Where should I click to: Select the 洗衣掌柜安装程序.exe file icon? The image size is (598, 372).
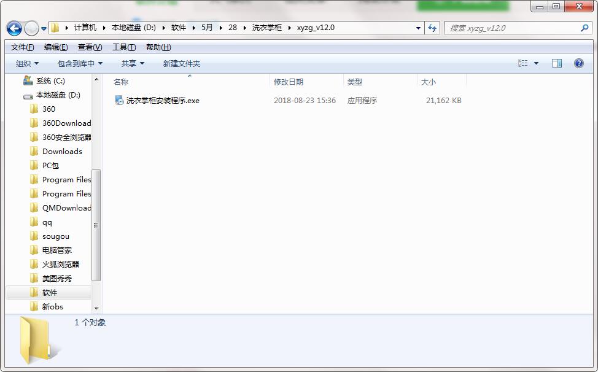(x=119, y=101)
